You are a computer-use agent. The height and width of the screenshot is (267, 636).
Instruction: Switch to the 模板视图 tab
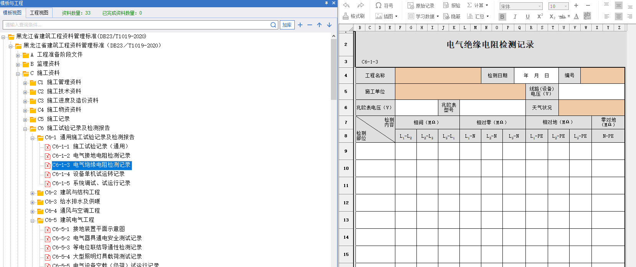[12, 13]
